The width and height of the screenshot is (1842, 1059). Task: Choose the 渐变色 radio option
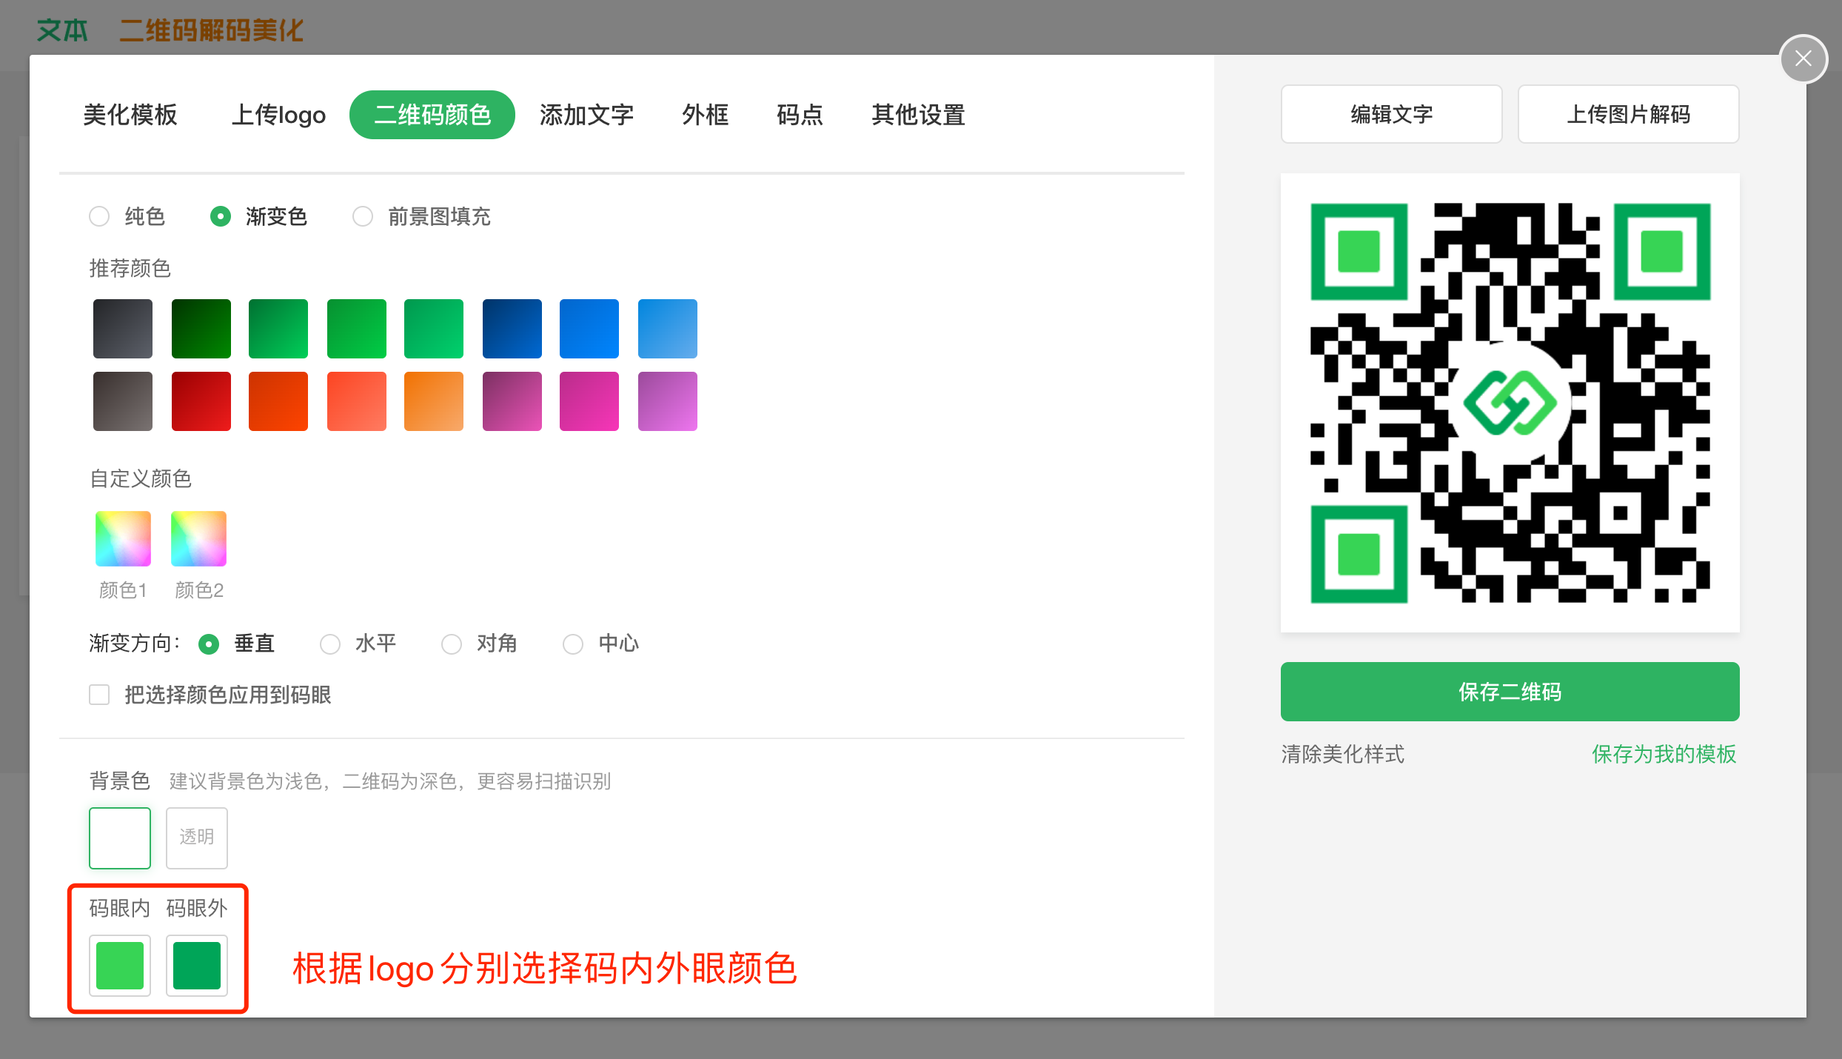coord(221,216)
